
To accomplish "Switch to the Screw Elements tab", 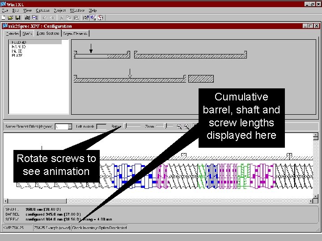I will point(76,33).
